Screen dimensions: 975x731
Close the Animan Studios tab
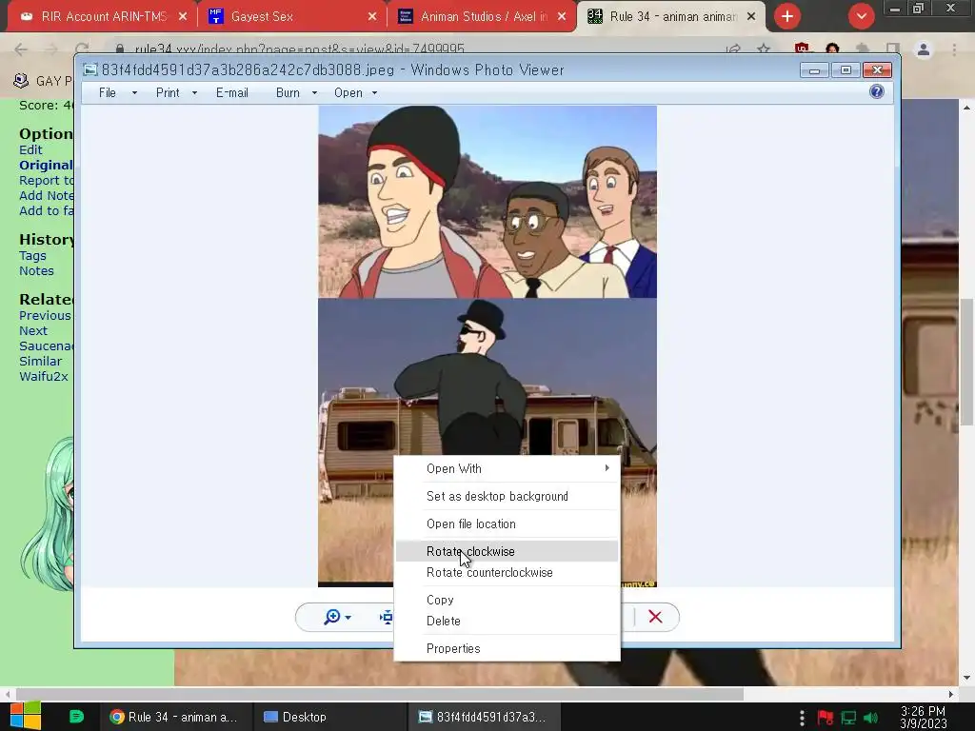click(x=562, y=17)
